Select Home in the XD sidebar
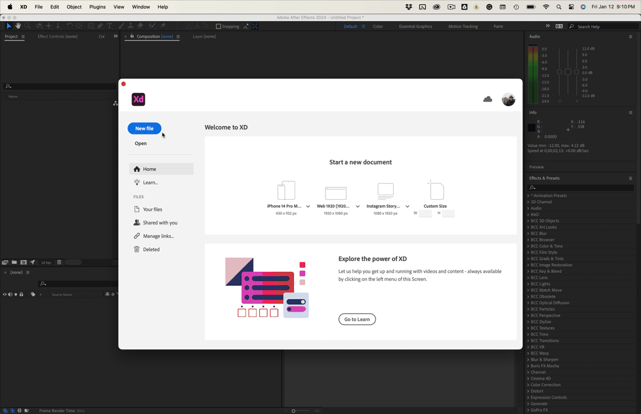Viewport: 641px width, 414px height. 161,169
